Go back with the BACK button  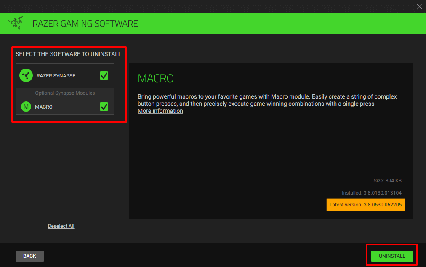29,256
